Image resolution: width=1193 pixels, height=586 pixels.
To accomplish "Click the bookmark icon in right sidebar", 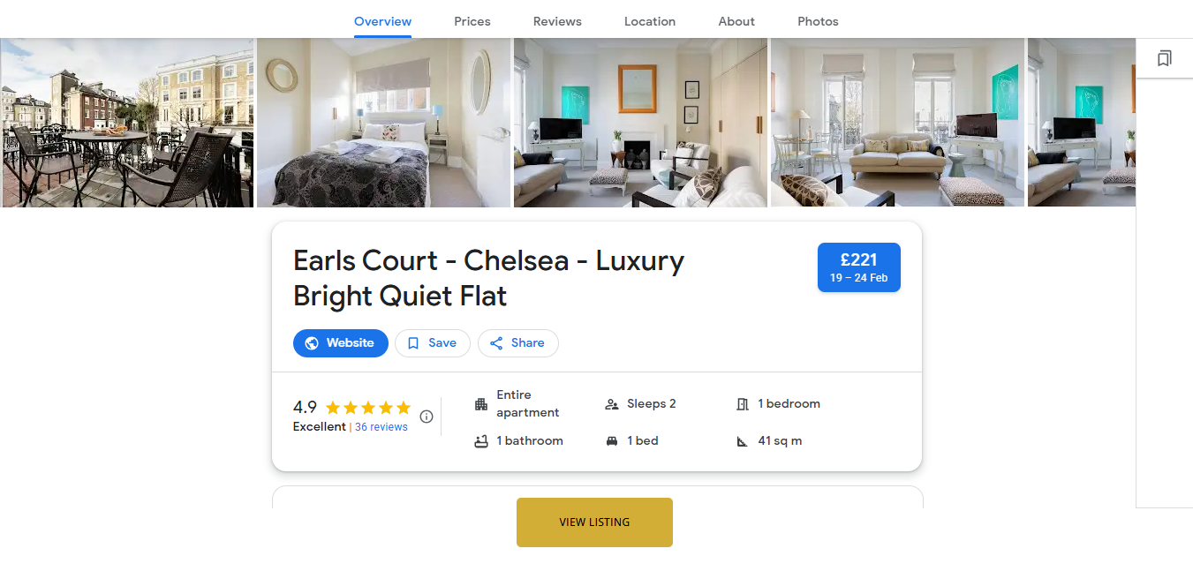I will coord(1164,59).
